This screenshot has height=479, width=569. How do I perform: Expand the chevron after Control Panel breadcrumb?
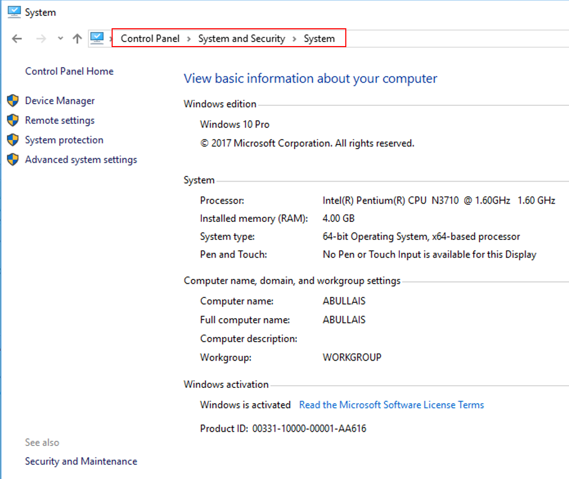pyautogui.click(x=188, y=38)
